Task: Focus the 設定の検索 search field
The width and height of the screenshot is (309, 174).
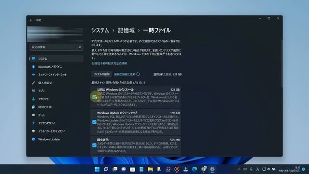Action: pos(56,47)
